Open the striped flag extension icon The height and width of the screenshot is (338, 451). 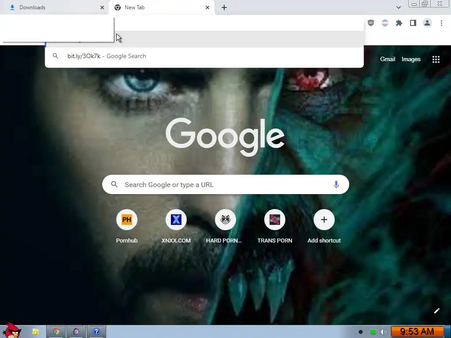pos(385,23)
